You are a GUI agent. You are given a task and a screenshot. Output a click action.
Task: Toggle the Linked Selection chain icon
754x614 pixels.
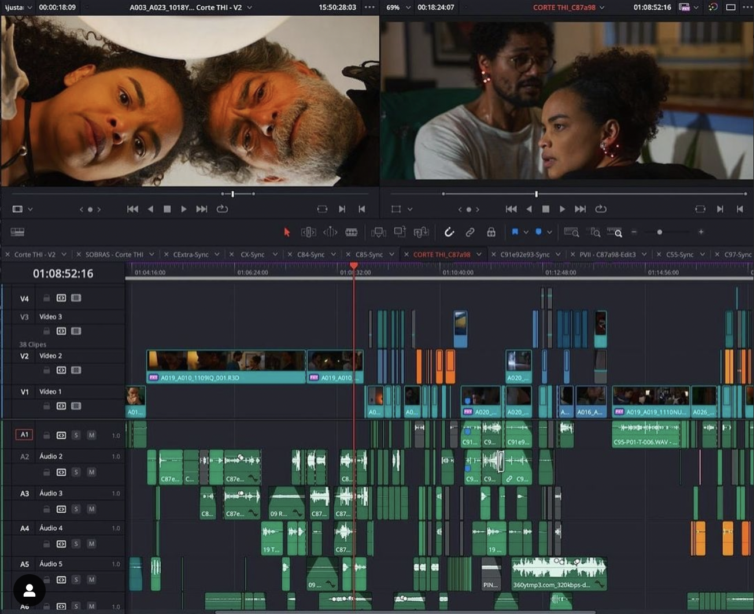[470, 232]
